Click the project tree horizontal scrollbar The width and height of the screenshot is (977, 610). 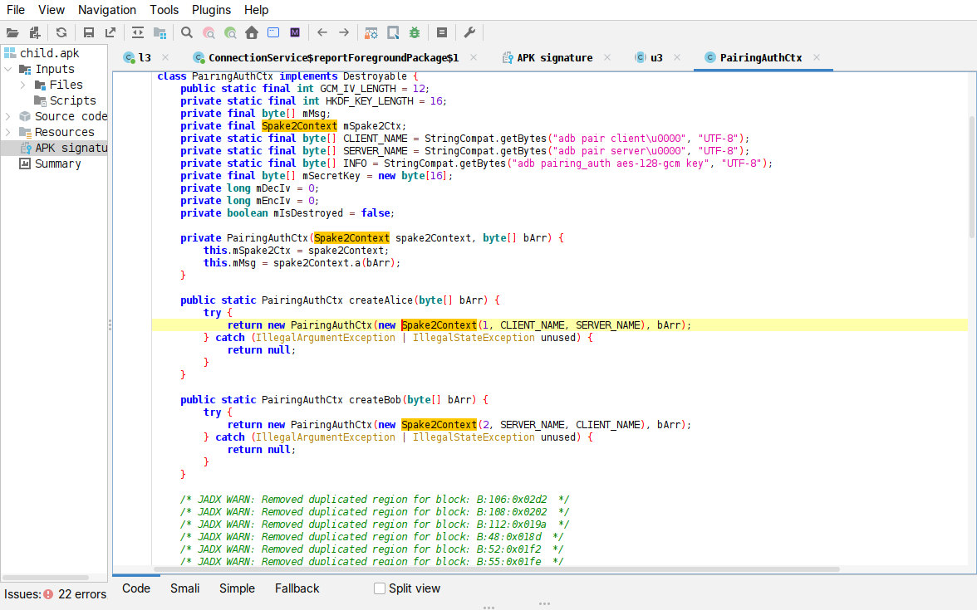tap(46, 577)
